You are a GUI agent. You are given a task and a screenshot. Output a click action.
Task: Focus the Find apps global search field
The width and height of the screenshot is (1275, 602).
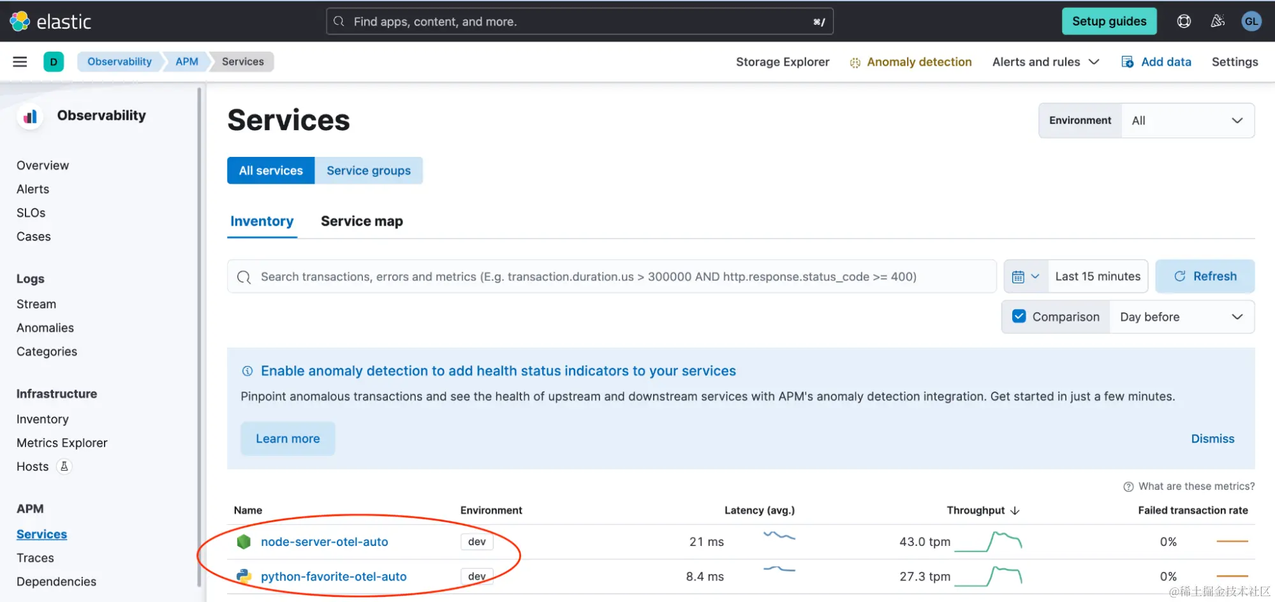point(580,22)
